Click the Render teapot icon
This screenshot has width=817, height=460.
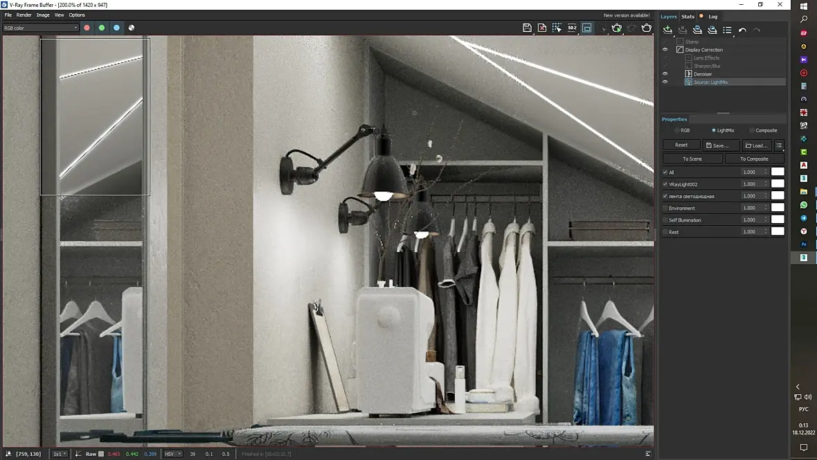[x=647, y=28]
